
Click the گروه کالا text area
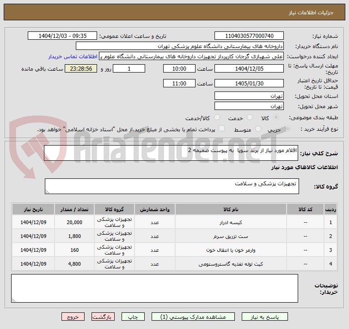click(x=172, y=186)
